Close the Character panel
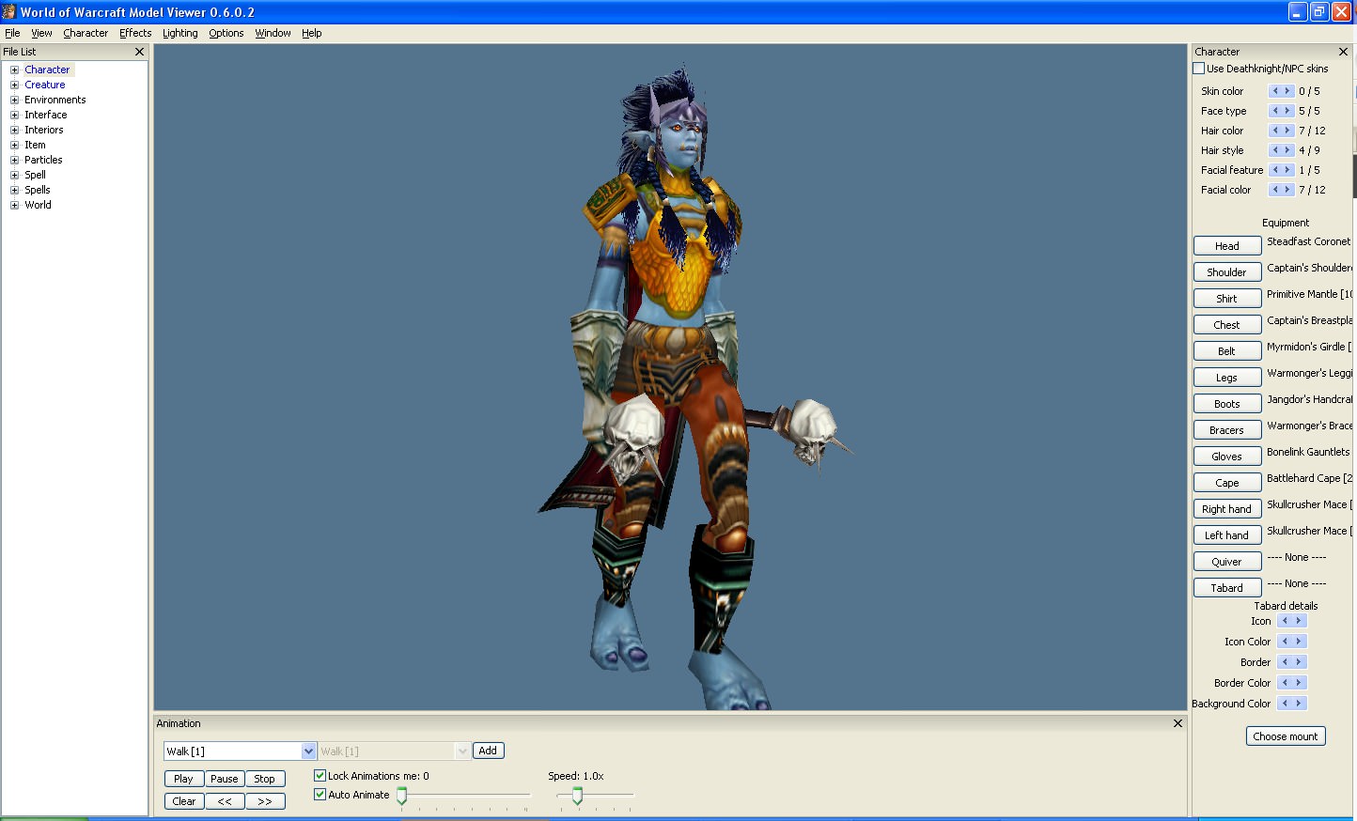The height and width of the screenshot is (821, 1357). pos(1343,52)
